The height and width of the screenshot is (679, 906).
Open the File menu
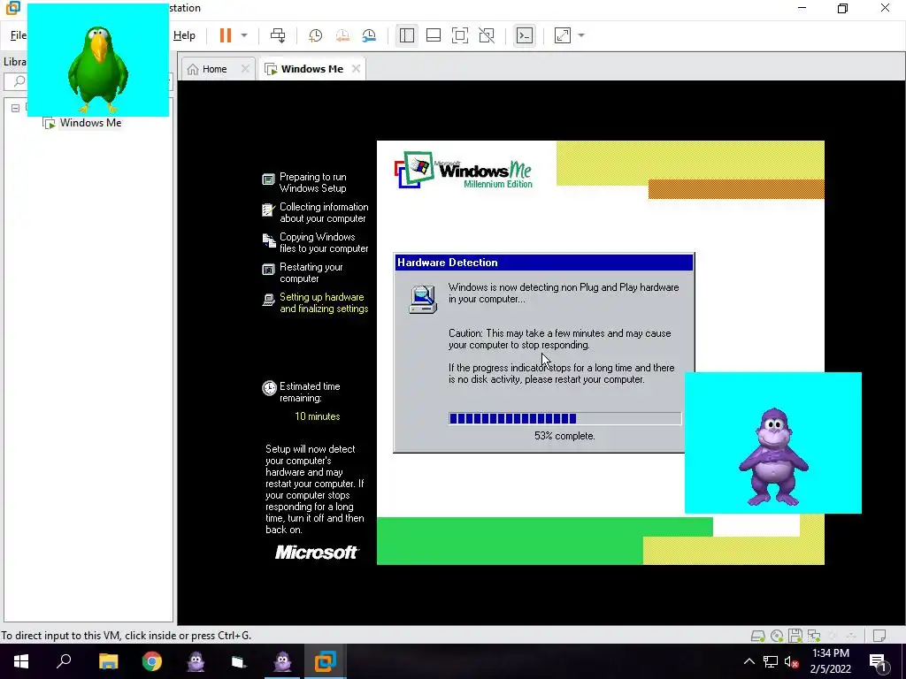coord(18,35)
